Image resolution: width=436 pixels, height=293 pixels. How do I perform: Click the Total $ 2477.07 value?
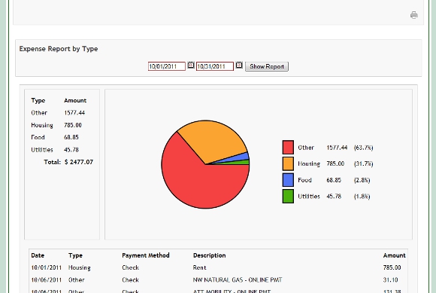coord(79,162)
